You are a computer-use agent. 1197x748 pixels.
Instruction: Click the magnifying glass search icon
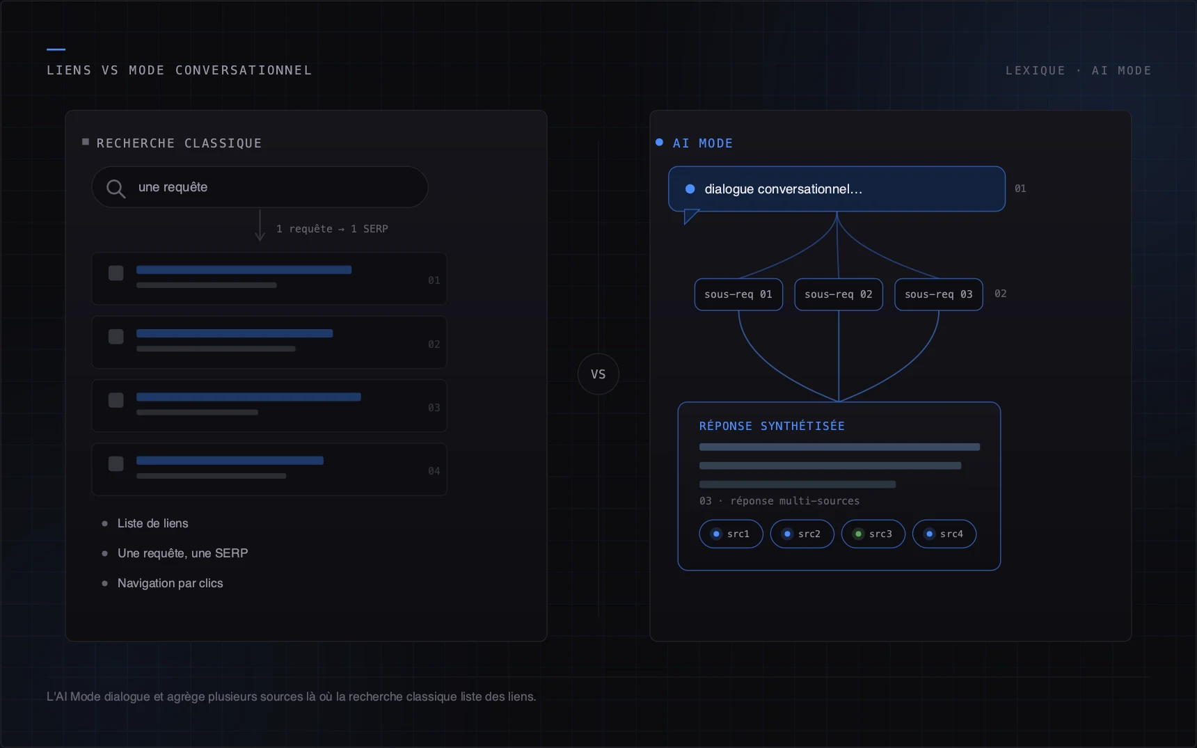[x=116, y=189]
